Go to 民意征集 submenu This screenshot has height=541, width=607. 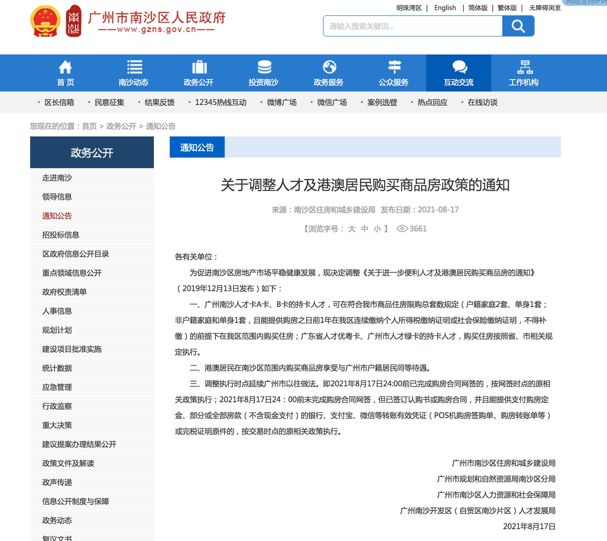pos(109,103)
